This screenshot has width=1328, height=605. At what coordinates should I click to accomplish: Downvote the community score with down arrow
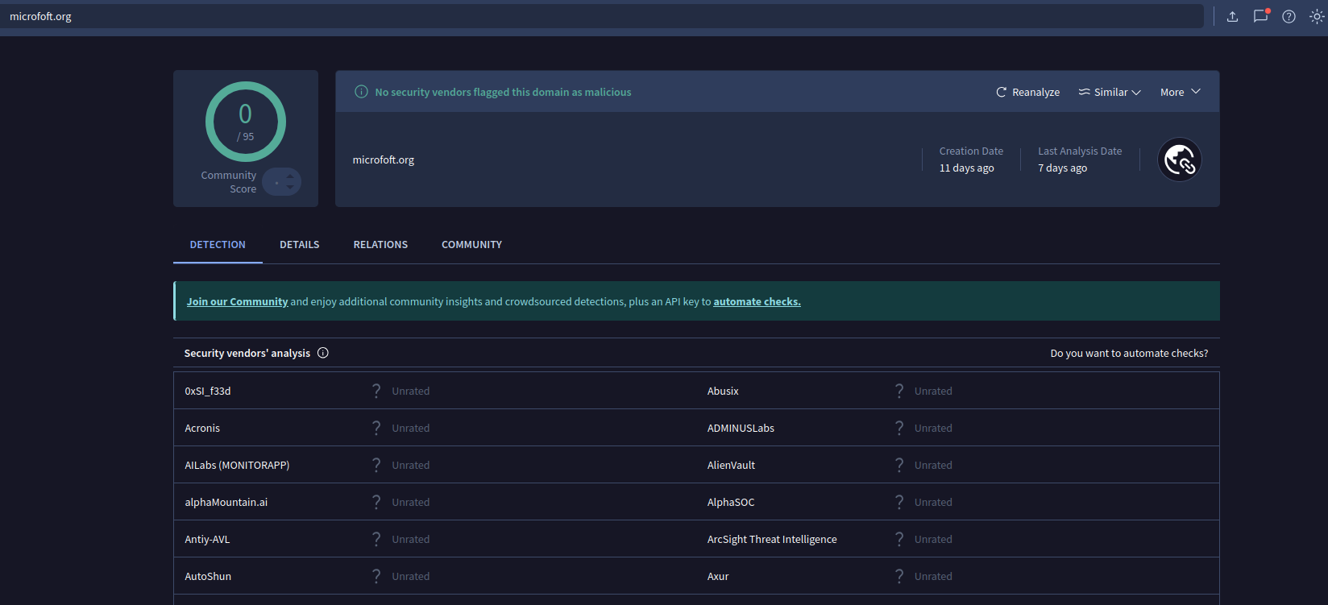[290, 188]
